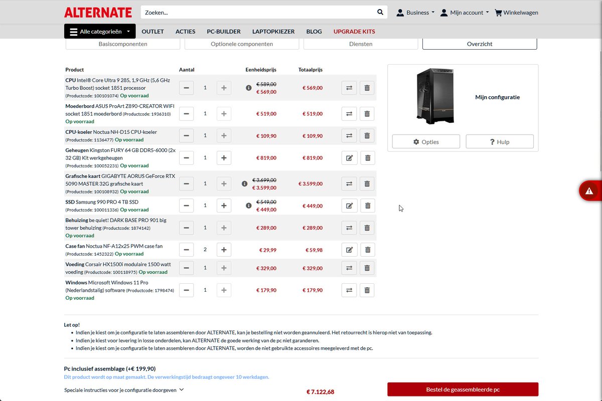Open the BLOG page
Screen dimensions: 602x401
click(x=314, y=31)
